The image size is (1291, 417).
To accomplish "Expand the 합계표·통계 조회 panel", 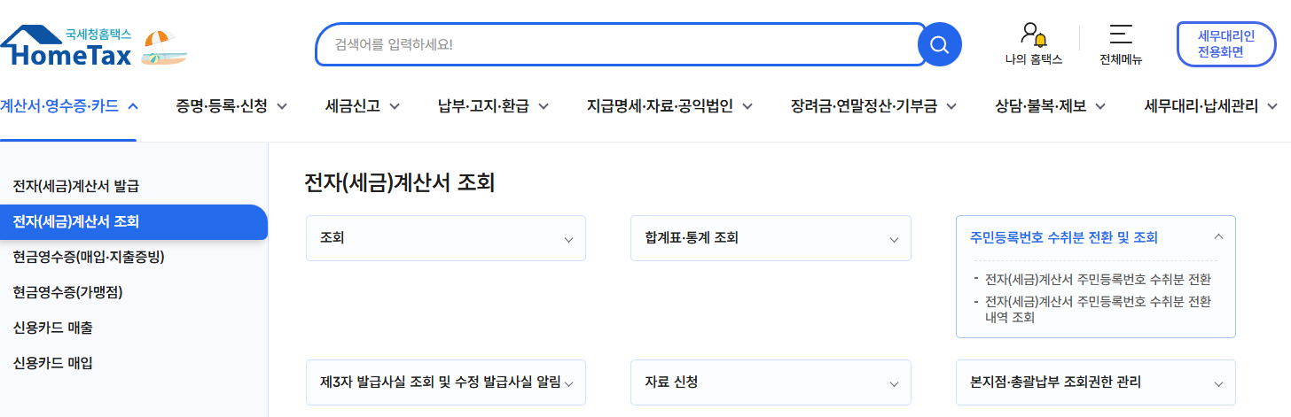I will 894,239.
